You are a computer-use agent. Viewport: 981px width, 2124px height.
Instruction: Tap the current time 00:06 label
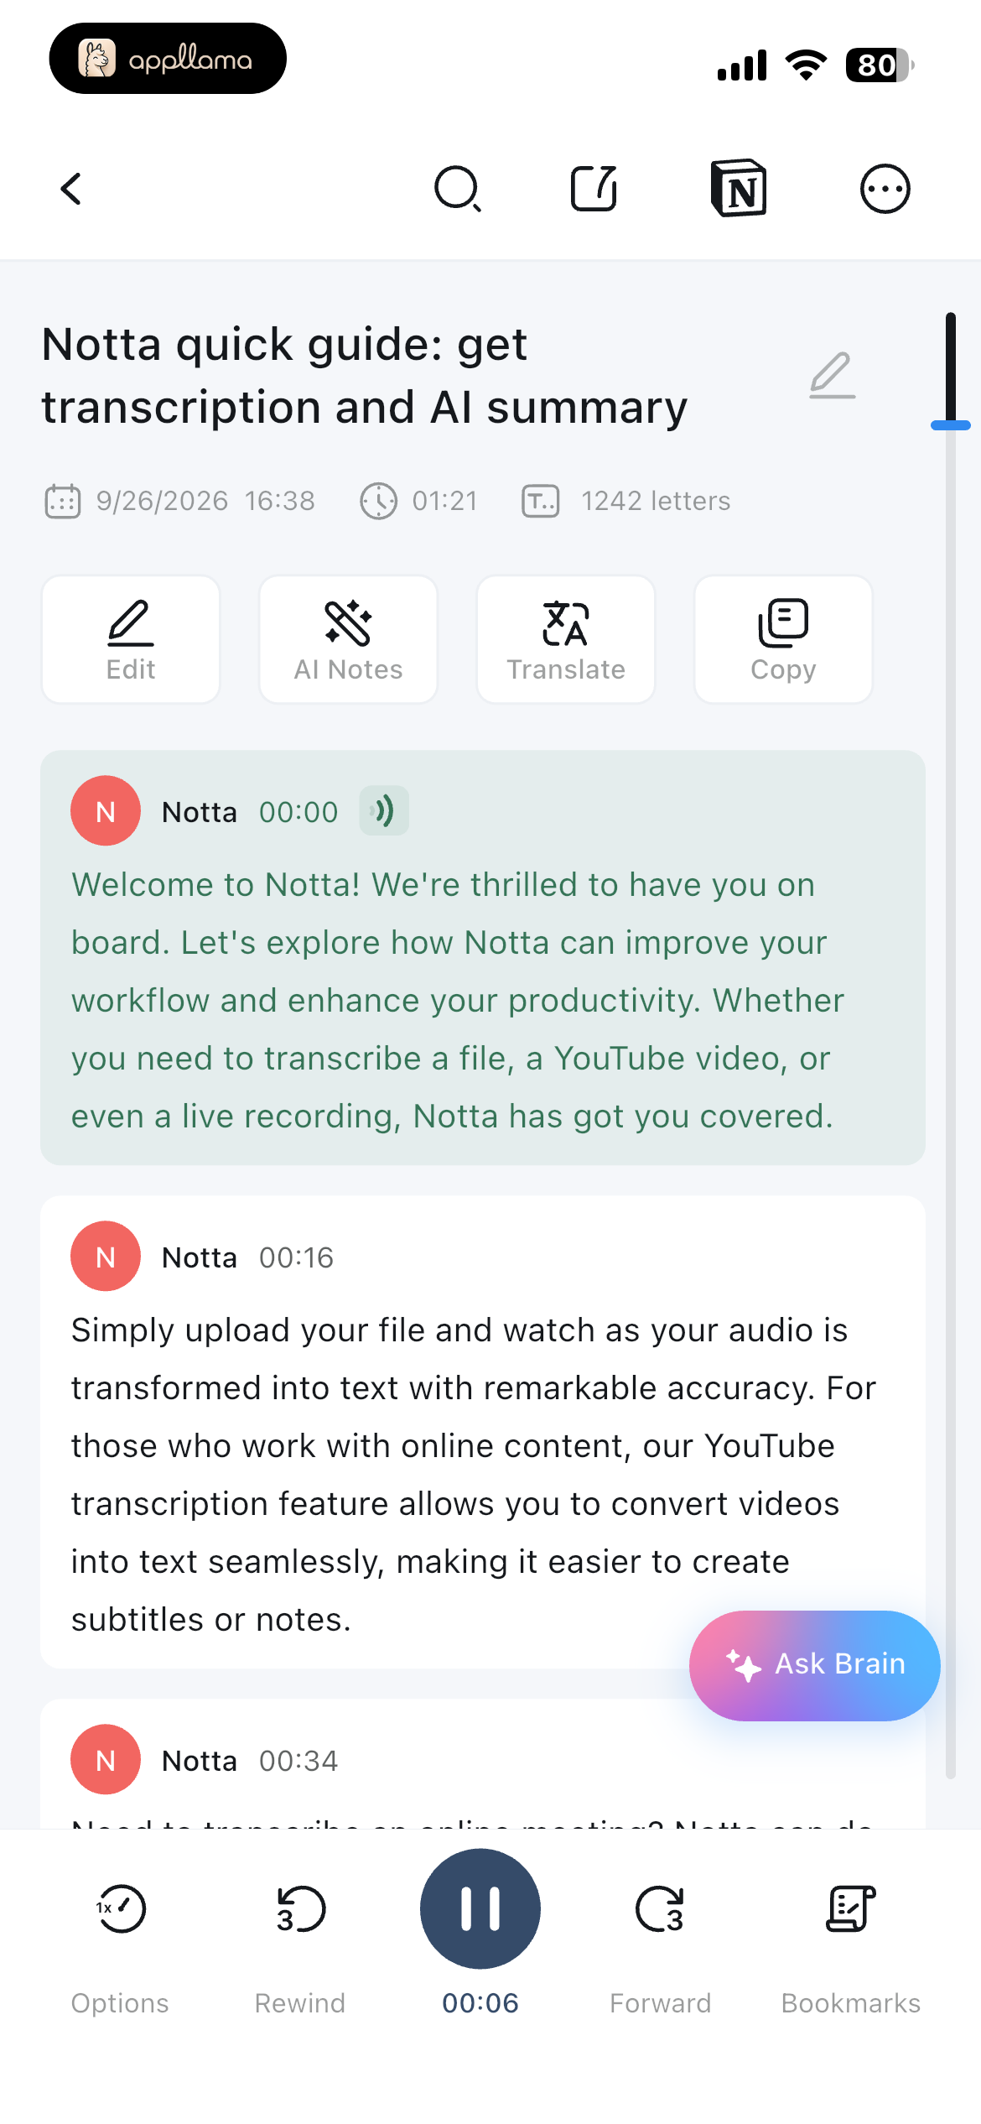tap(480, 2003)
